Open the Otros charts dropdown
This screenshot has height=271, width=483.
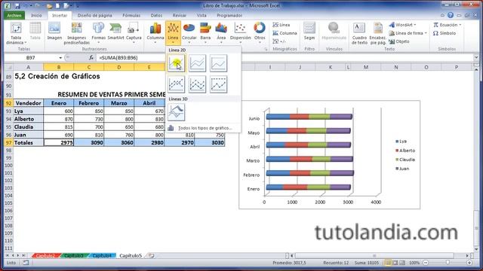(260, 32)
